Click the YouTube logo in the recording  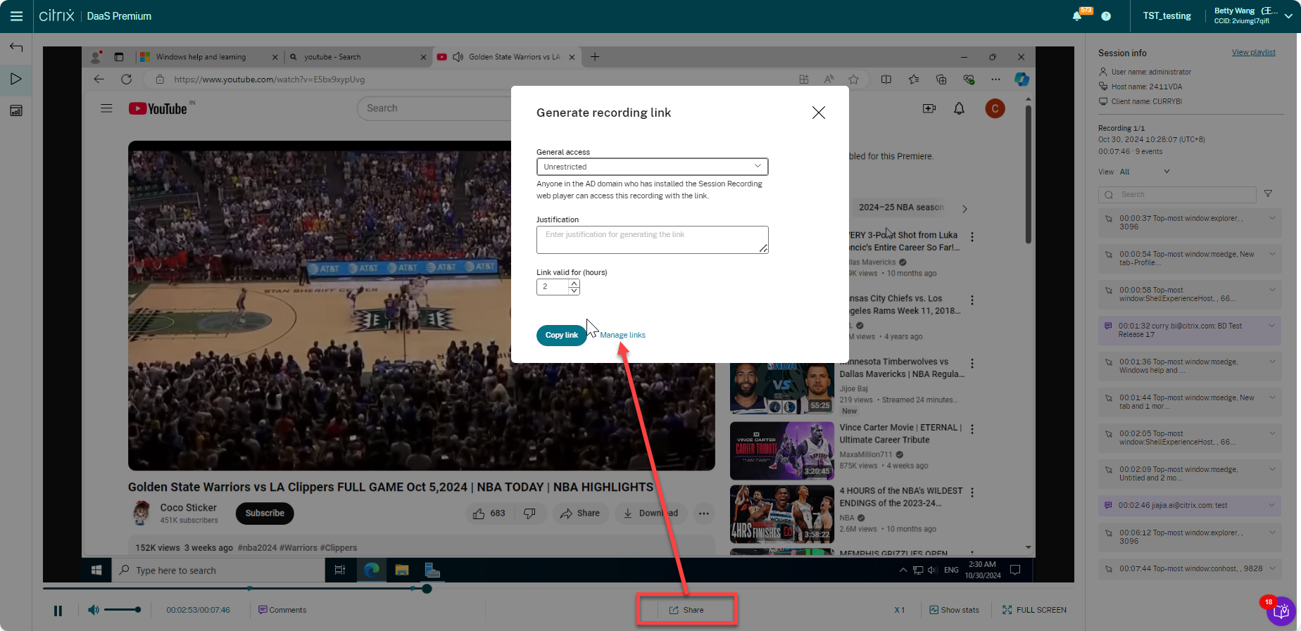pos(158,108)
